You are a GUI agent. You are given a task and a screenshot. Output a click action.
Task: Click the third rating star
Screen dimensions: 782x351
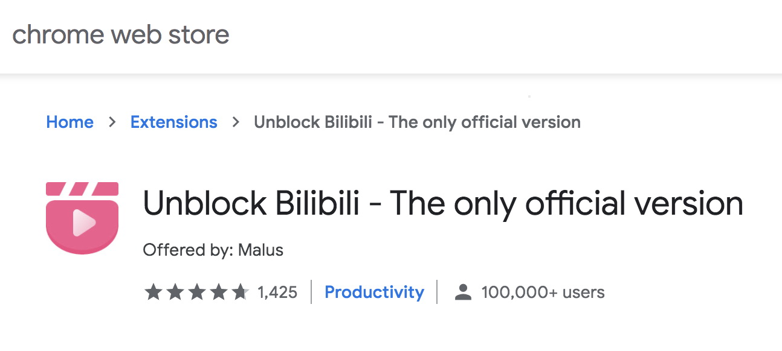[x=197, y=292]
